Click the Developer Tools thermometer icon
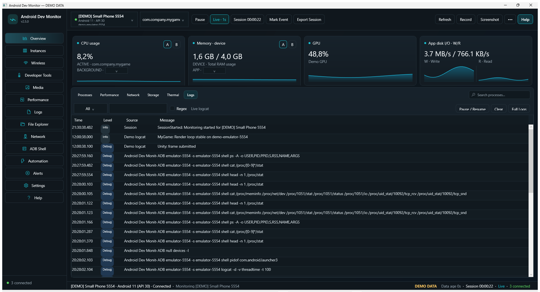 [x=19, y=75]
